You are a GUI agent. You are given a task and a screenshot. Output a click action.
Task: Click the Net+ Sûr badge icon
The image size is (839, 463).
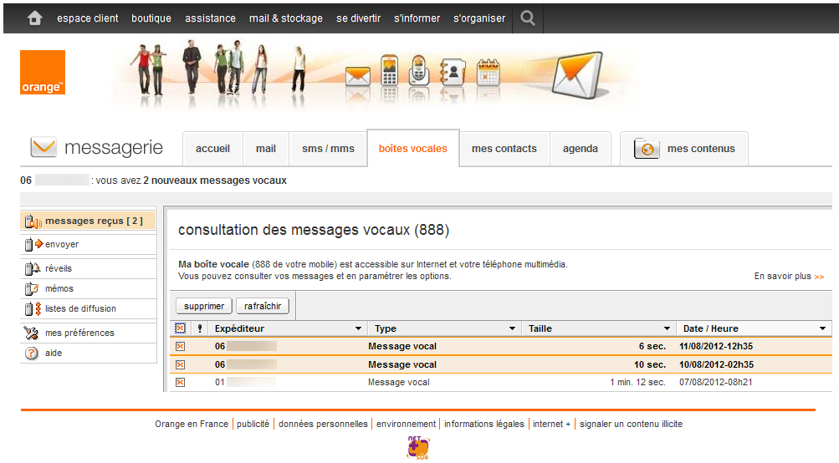(418, 448)
